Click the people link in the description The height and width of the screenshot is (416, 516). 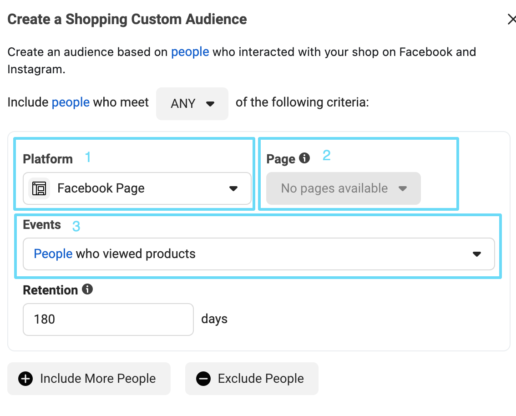(x=190, y=51)
